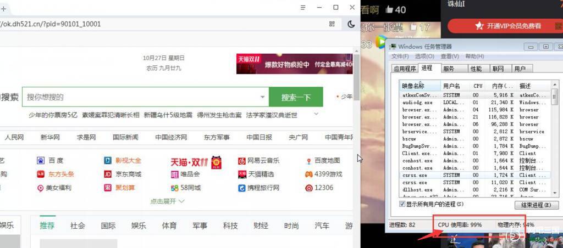The image size is (563, 248).
Task: Open 百度地图 site shortcut
Action: [x=323, y=161]
